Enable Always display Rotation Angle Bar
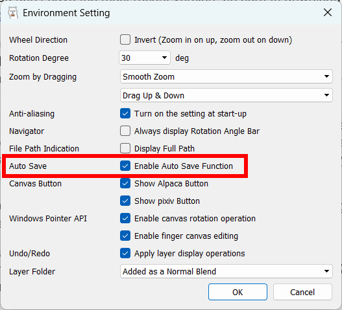This screenshot has height=310, width=342. [125, 131]
